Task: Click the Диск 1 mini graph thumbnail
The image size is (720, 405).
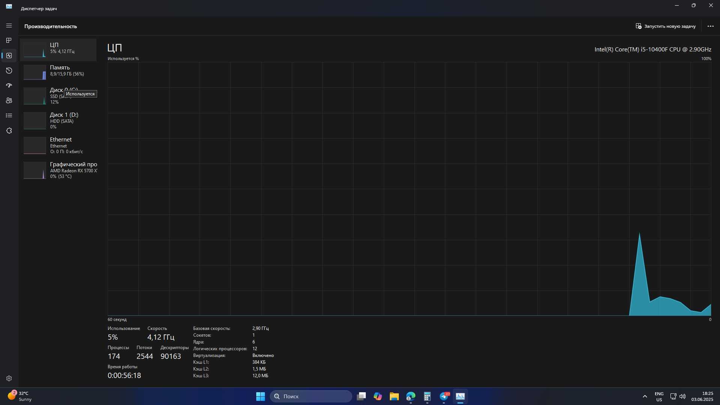Action: pos(35,121)
